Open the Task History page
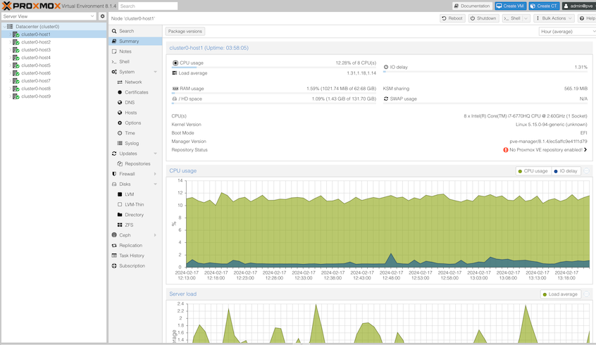Image resolution: width=596 pixels, height=345 pixels. 131,256
